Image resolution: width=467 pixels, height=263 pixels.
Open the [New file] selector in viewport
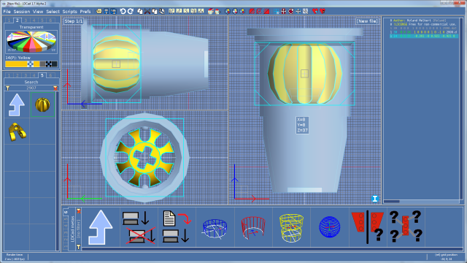[367, 21]
